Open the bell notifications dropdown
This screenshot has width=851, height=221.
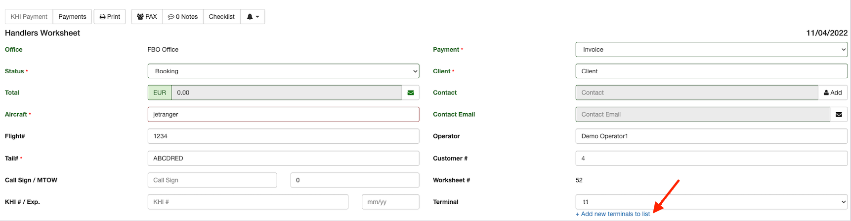(x=253, y=17)
